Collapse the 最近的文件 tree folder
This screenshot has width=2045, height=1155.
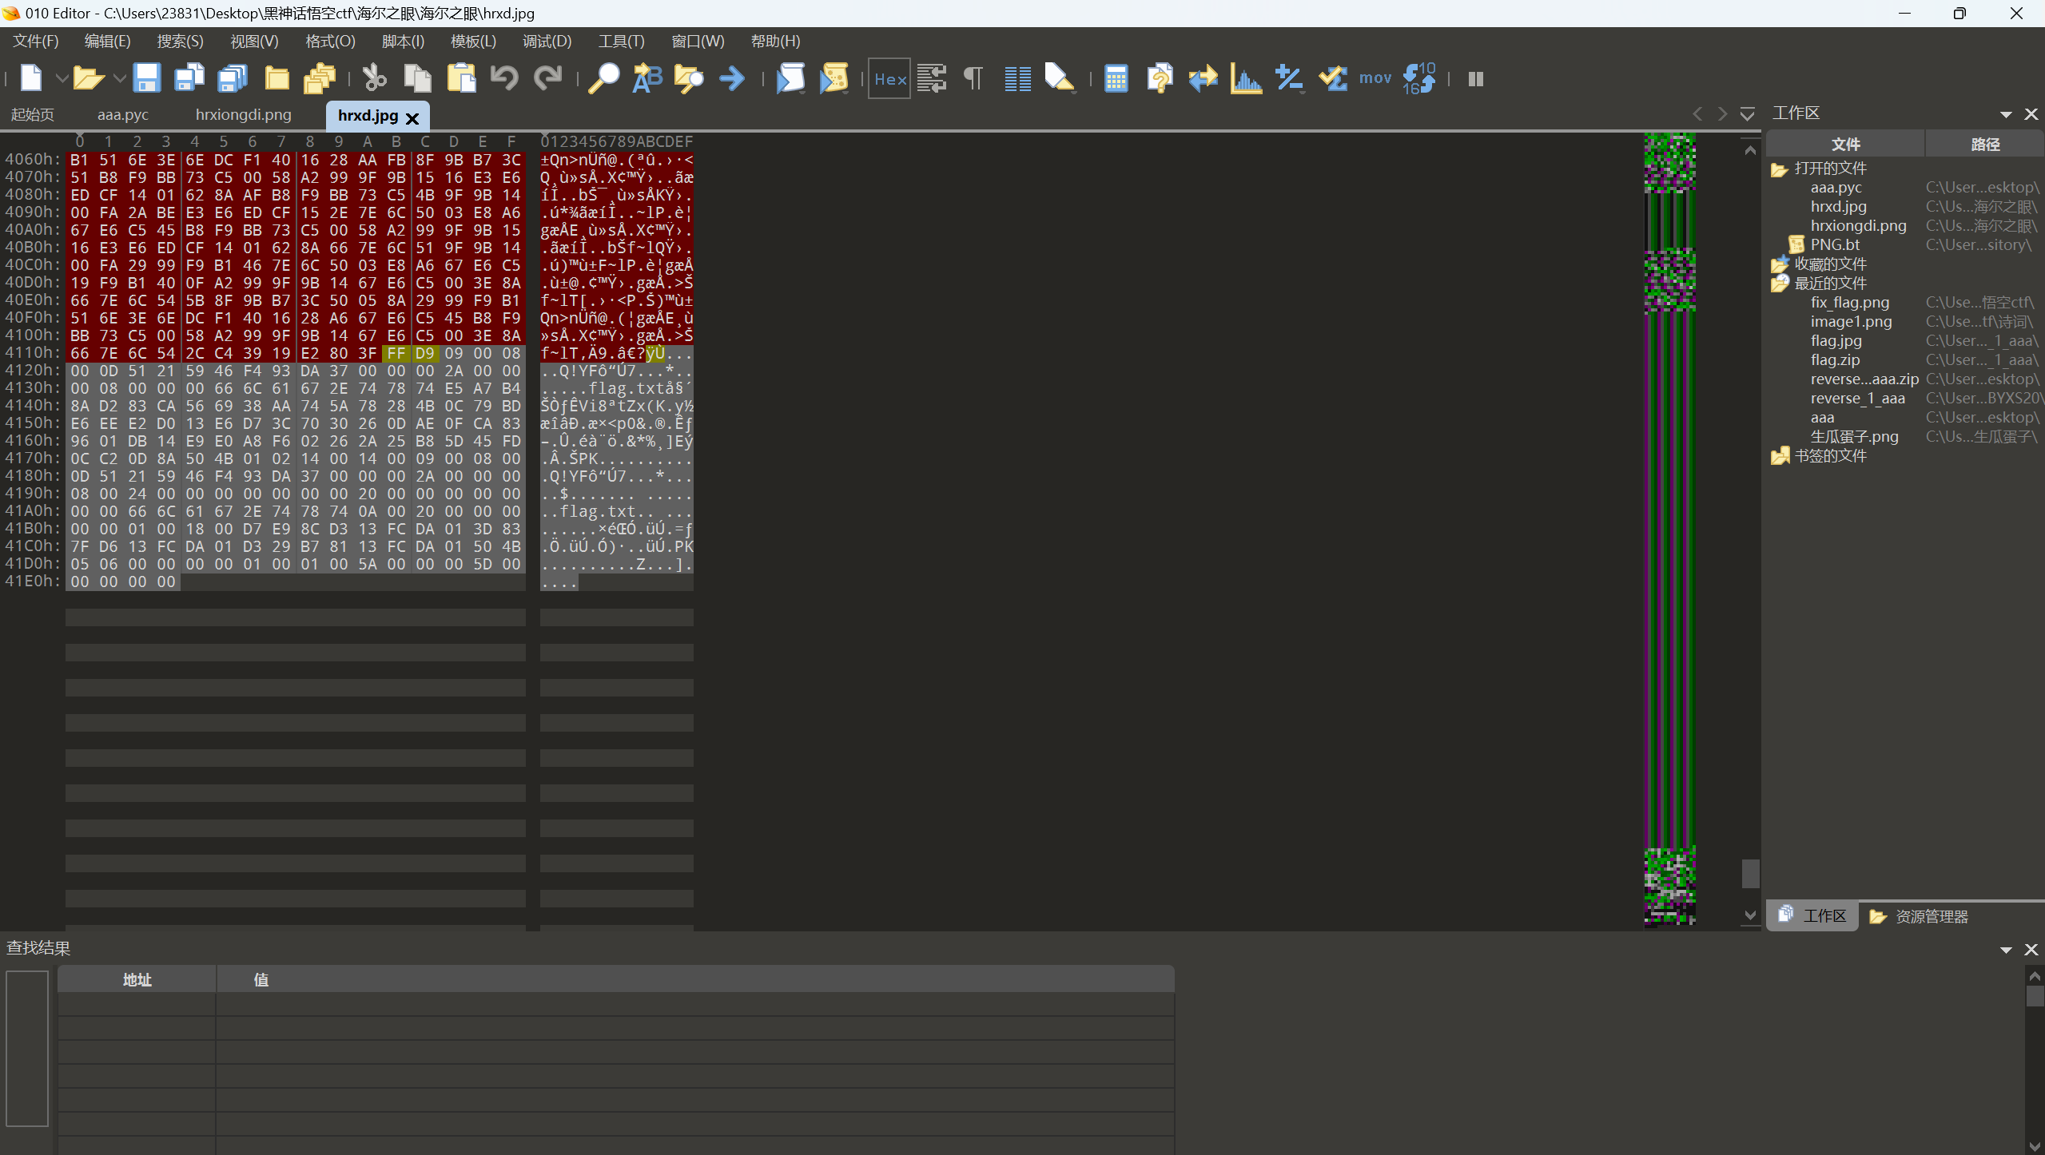click(1780, 284)
